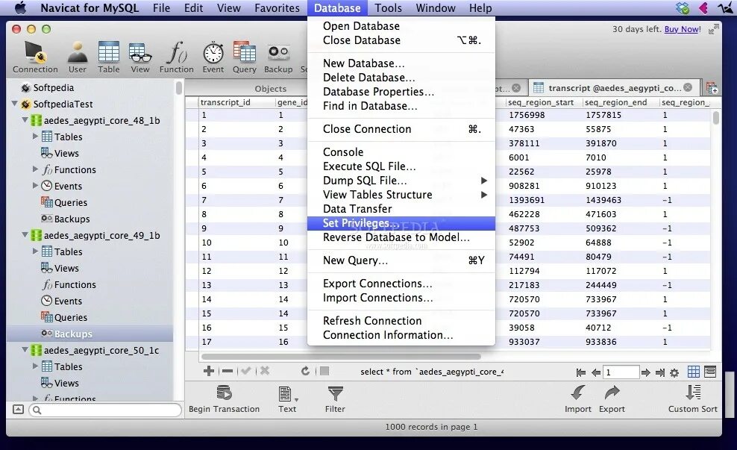Select Softpedia connection in tree
737x450 pixels.
coord(53,87)
